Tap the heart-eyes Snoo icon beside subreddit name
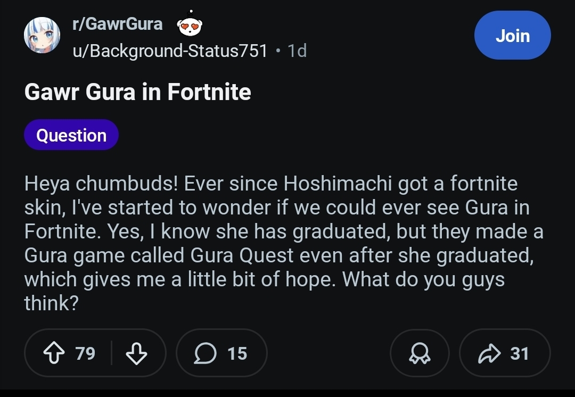Screen dimensions: 575x397 (189, 24)
